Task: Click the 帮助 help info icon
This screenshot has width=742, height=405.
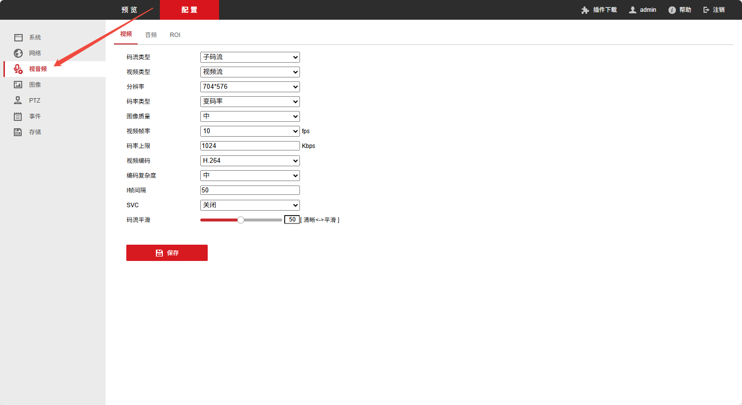Action: click(672, 10)
